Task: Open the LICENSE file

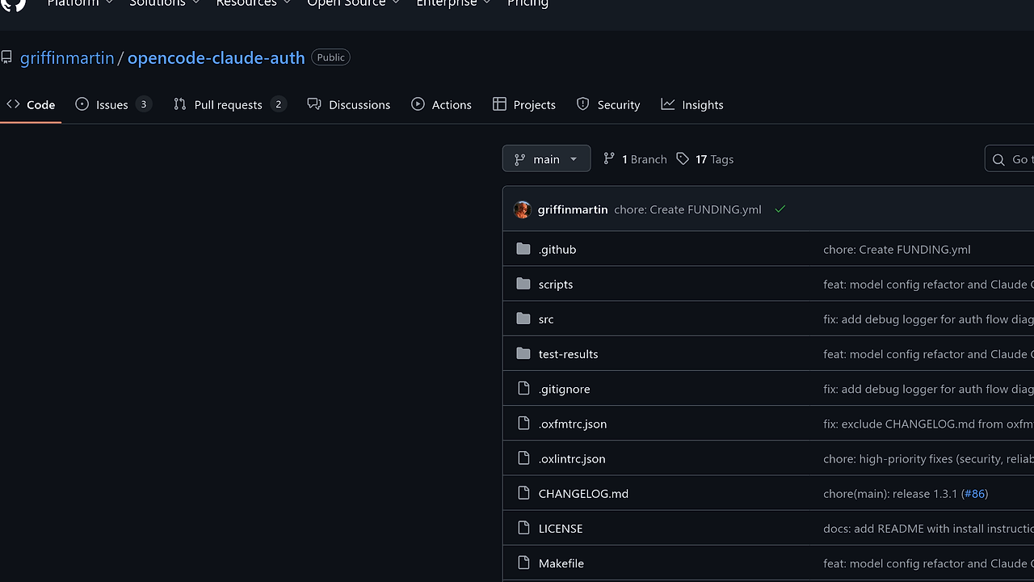Action: [x=561, y=528]
